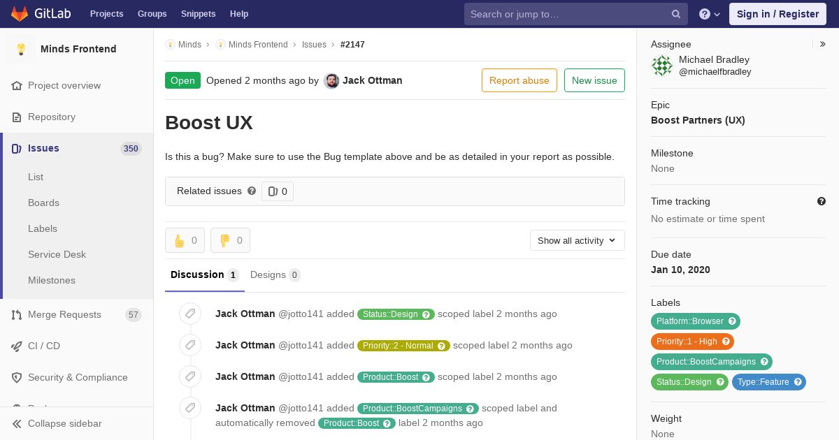This screenshot has height=440, width=839.
Task: Click the search magnifier icon
Action: click(x=676, y=14)
